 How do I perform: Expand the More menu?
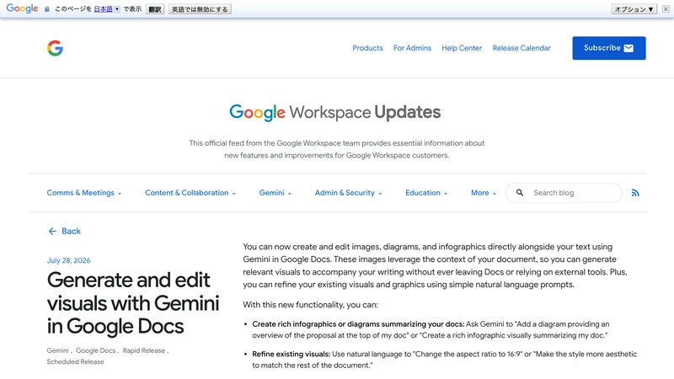[483, 193]
